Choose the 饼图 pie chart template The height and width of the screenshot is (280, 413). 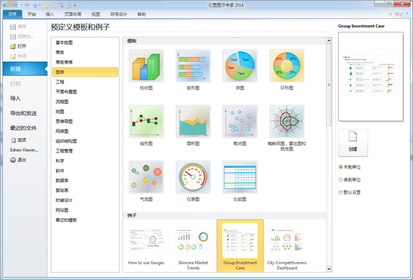tap(240, 66)
